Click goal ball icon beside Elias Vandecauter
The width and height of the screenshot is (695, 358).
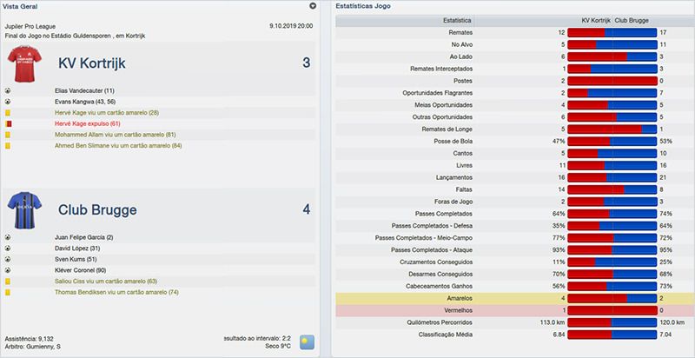coord(8,90)
